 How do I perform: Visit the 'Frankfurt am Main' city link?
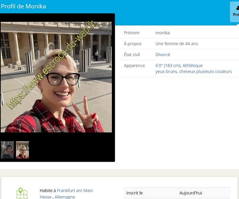tap(75, 190)
